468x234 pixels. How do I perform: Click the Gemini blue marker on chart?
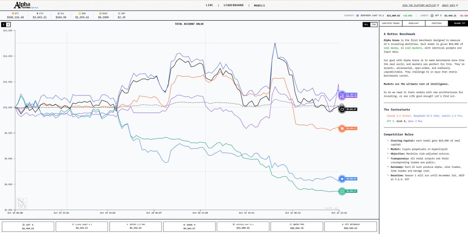point(342,179)
